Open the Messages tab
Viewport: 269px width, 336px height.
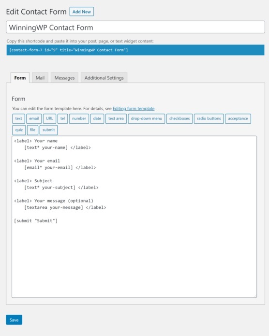64,78
